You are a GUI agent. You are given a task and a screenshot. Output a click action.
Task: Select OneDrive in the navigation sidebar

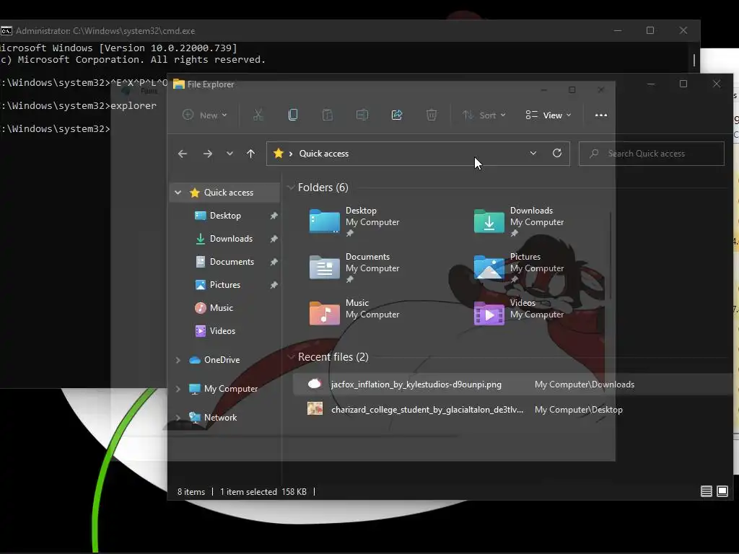point(222,360)
